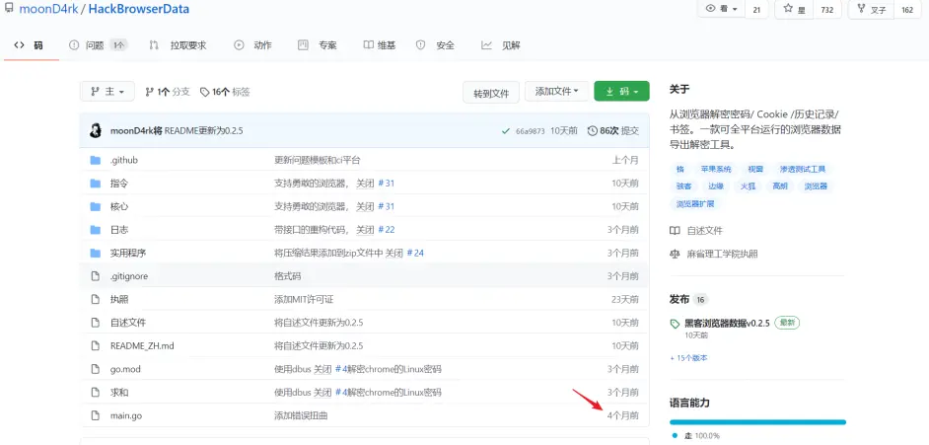Click the 执照 file icon
Image resolution: width=929 pixels, height=445 pixels.
click(95, 299)
